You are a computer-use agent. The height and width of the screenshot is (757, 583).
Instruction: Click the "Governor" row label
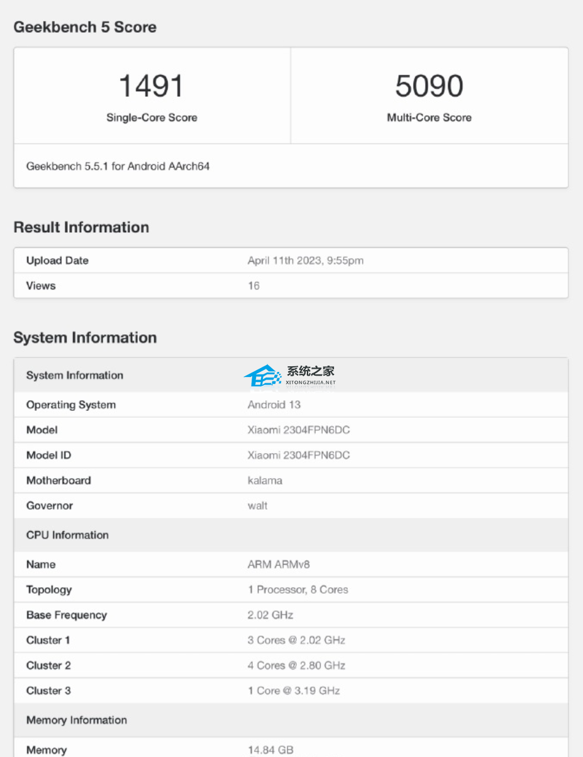point(50,505)
